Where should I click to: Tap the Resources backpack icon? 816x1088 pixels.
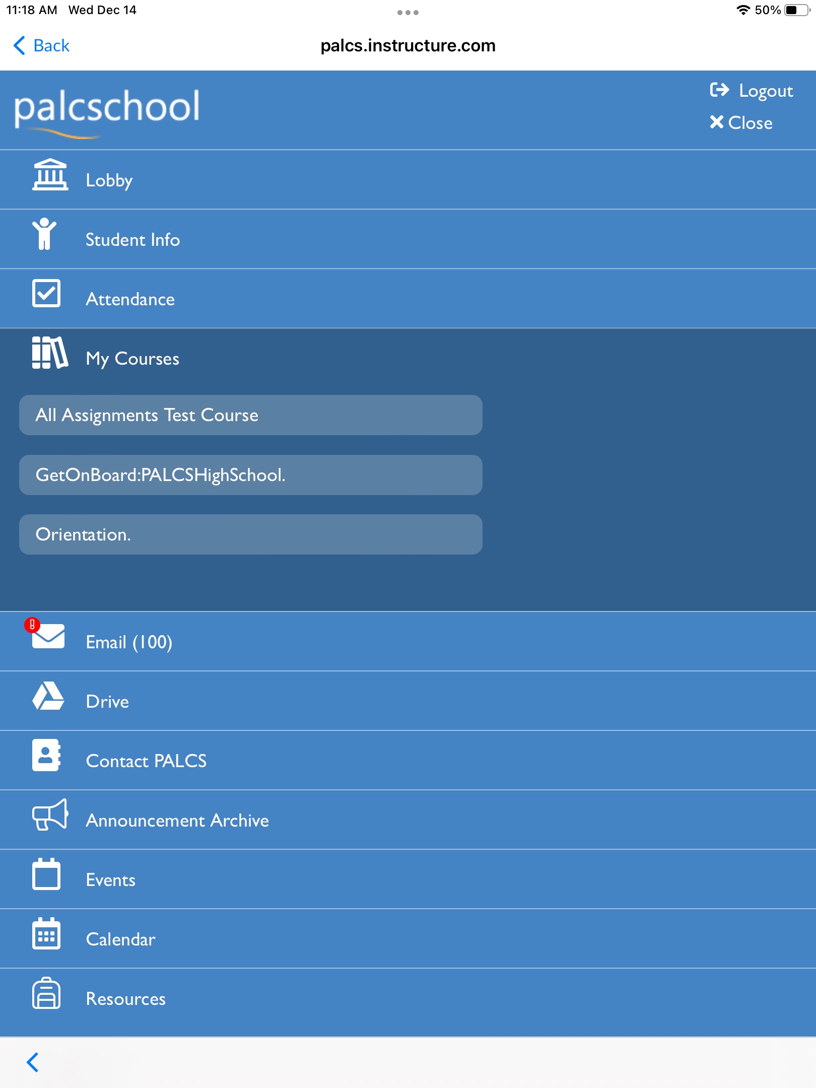tap(46, 993)
